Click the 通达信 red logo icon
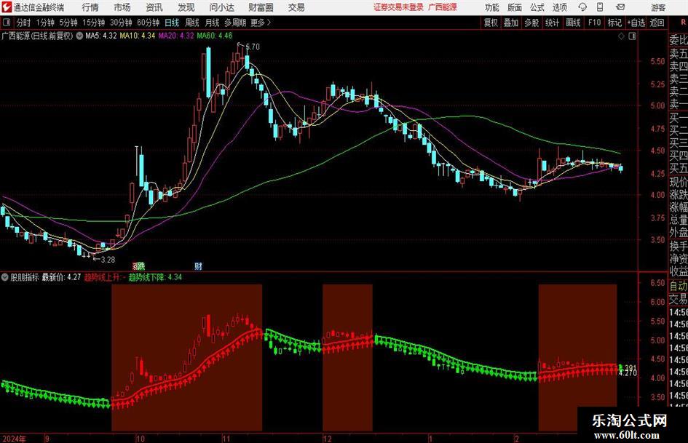 [x=7, y=7]
